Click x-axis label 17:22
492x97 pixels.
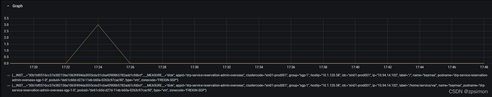point(66,67)
